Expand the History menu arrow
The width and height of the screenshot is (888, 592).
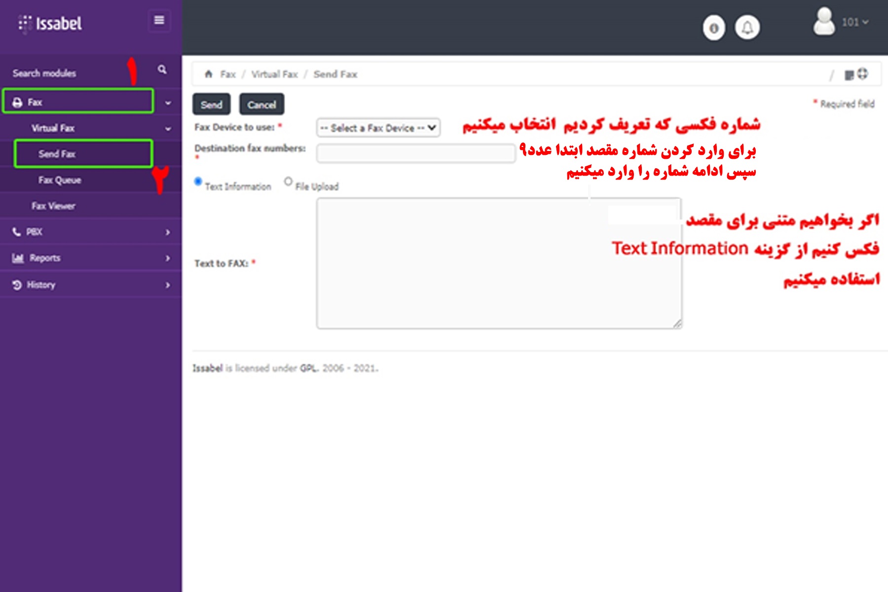(168, 285)
